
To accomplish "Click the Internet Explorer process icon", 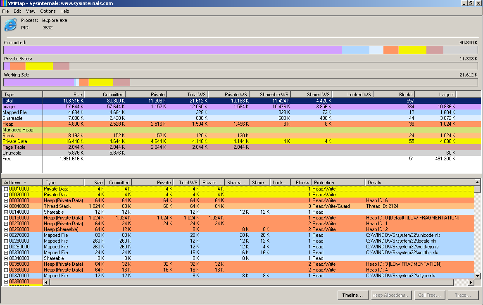I will point(10,25).
